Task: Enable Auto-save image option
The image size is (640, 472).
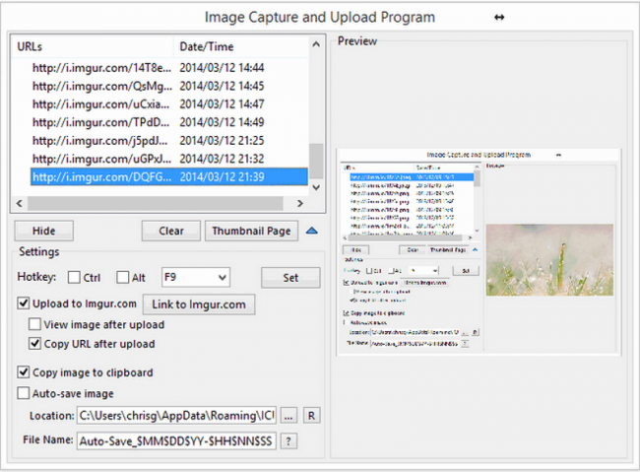Action: (24, 393)
